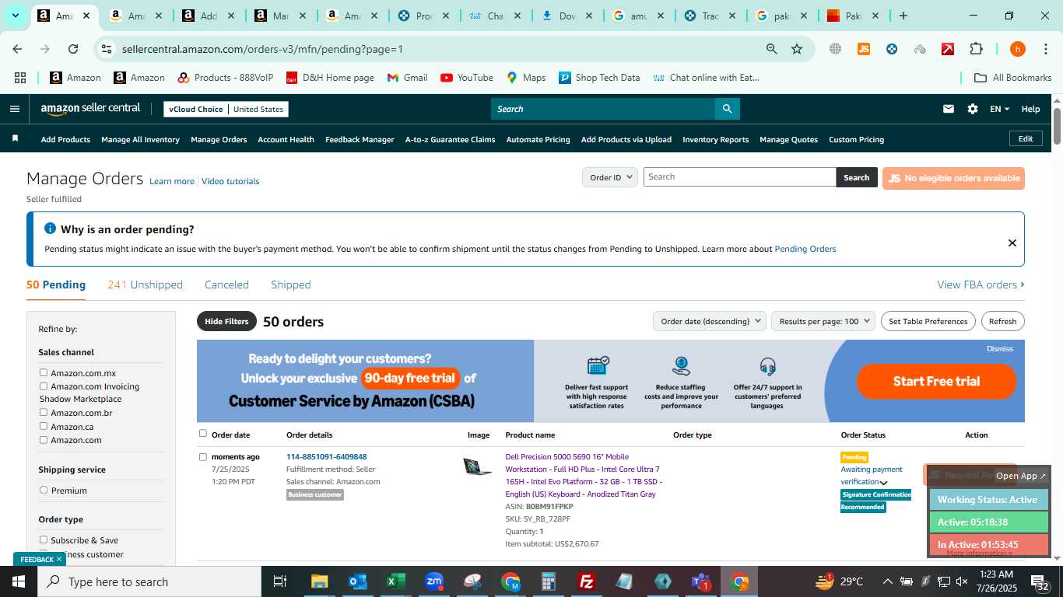Click the Hide Filters button

(x=226, y=321)
